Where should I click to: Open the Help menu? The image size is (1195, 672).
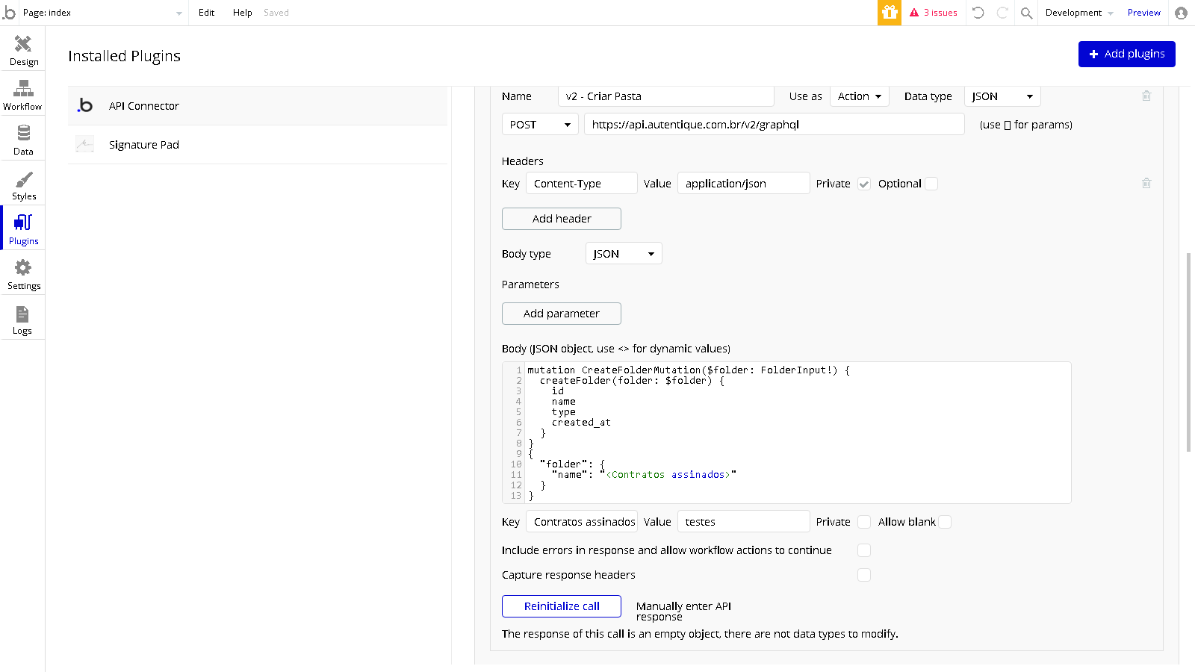pos(243,13)
